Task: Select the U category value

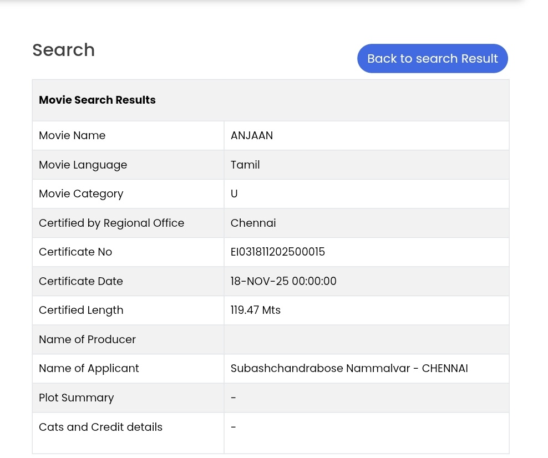Action: pos(234,194)
